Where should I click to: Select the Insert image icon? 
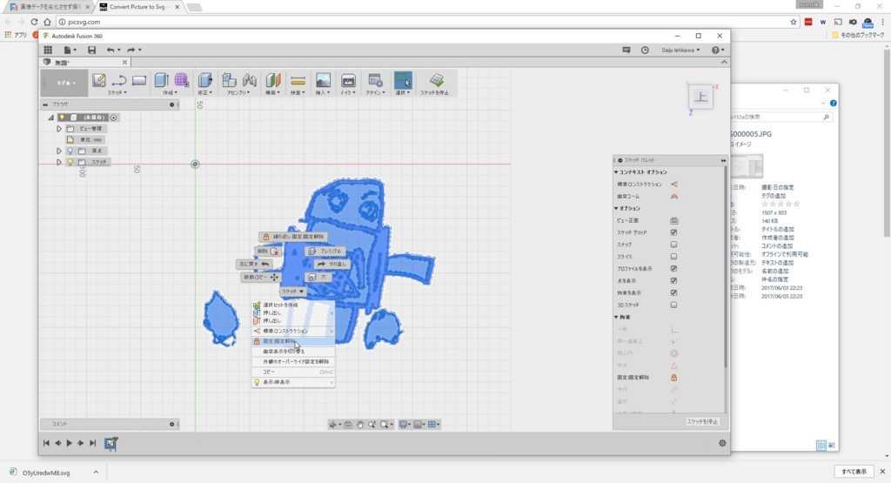[323, 80]
